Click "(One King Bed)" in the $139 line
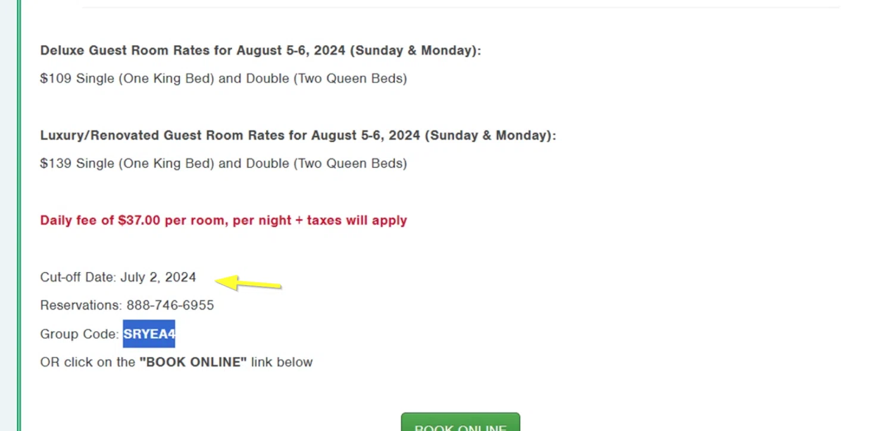 [166, 164]
